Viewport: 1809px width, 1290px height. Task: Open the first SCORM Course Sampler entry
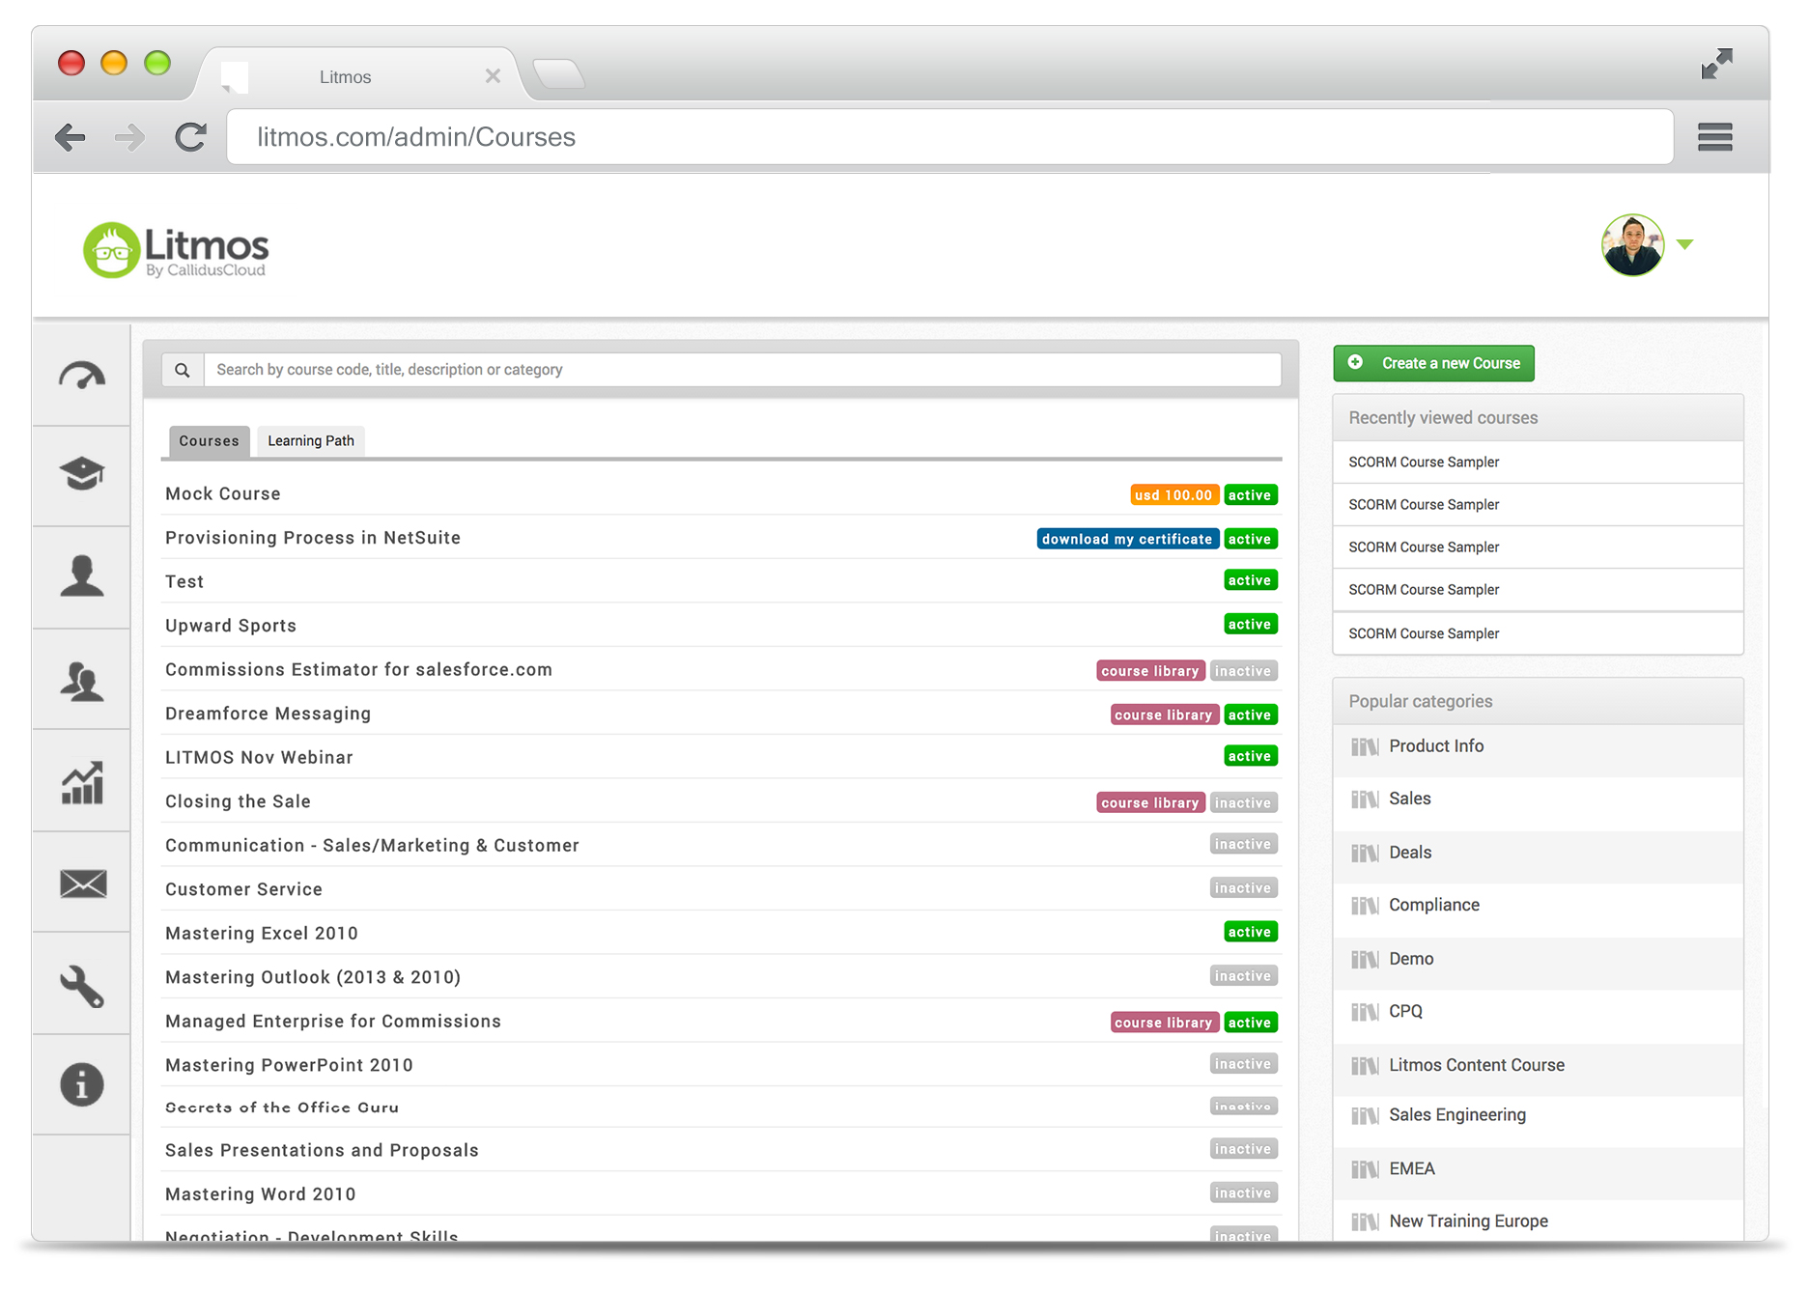(1538, 463)
